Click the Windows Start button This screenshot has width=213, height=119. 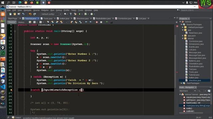coord(3,3)
